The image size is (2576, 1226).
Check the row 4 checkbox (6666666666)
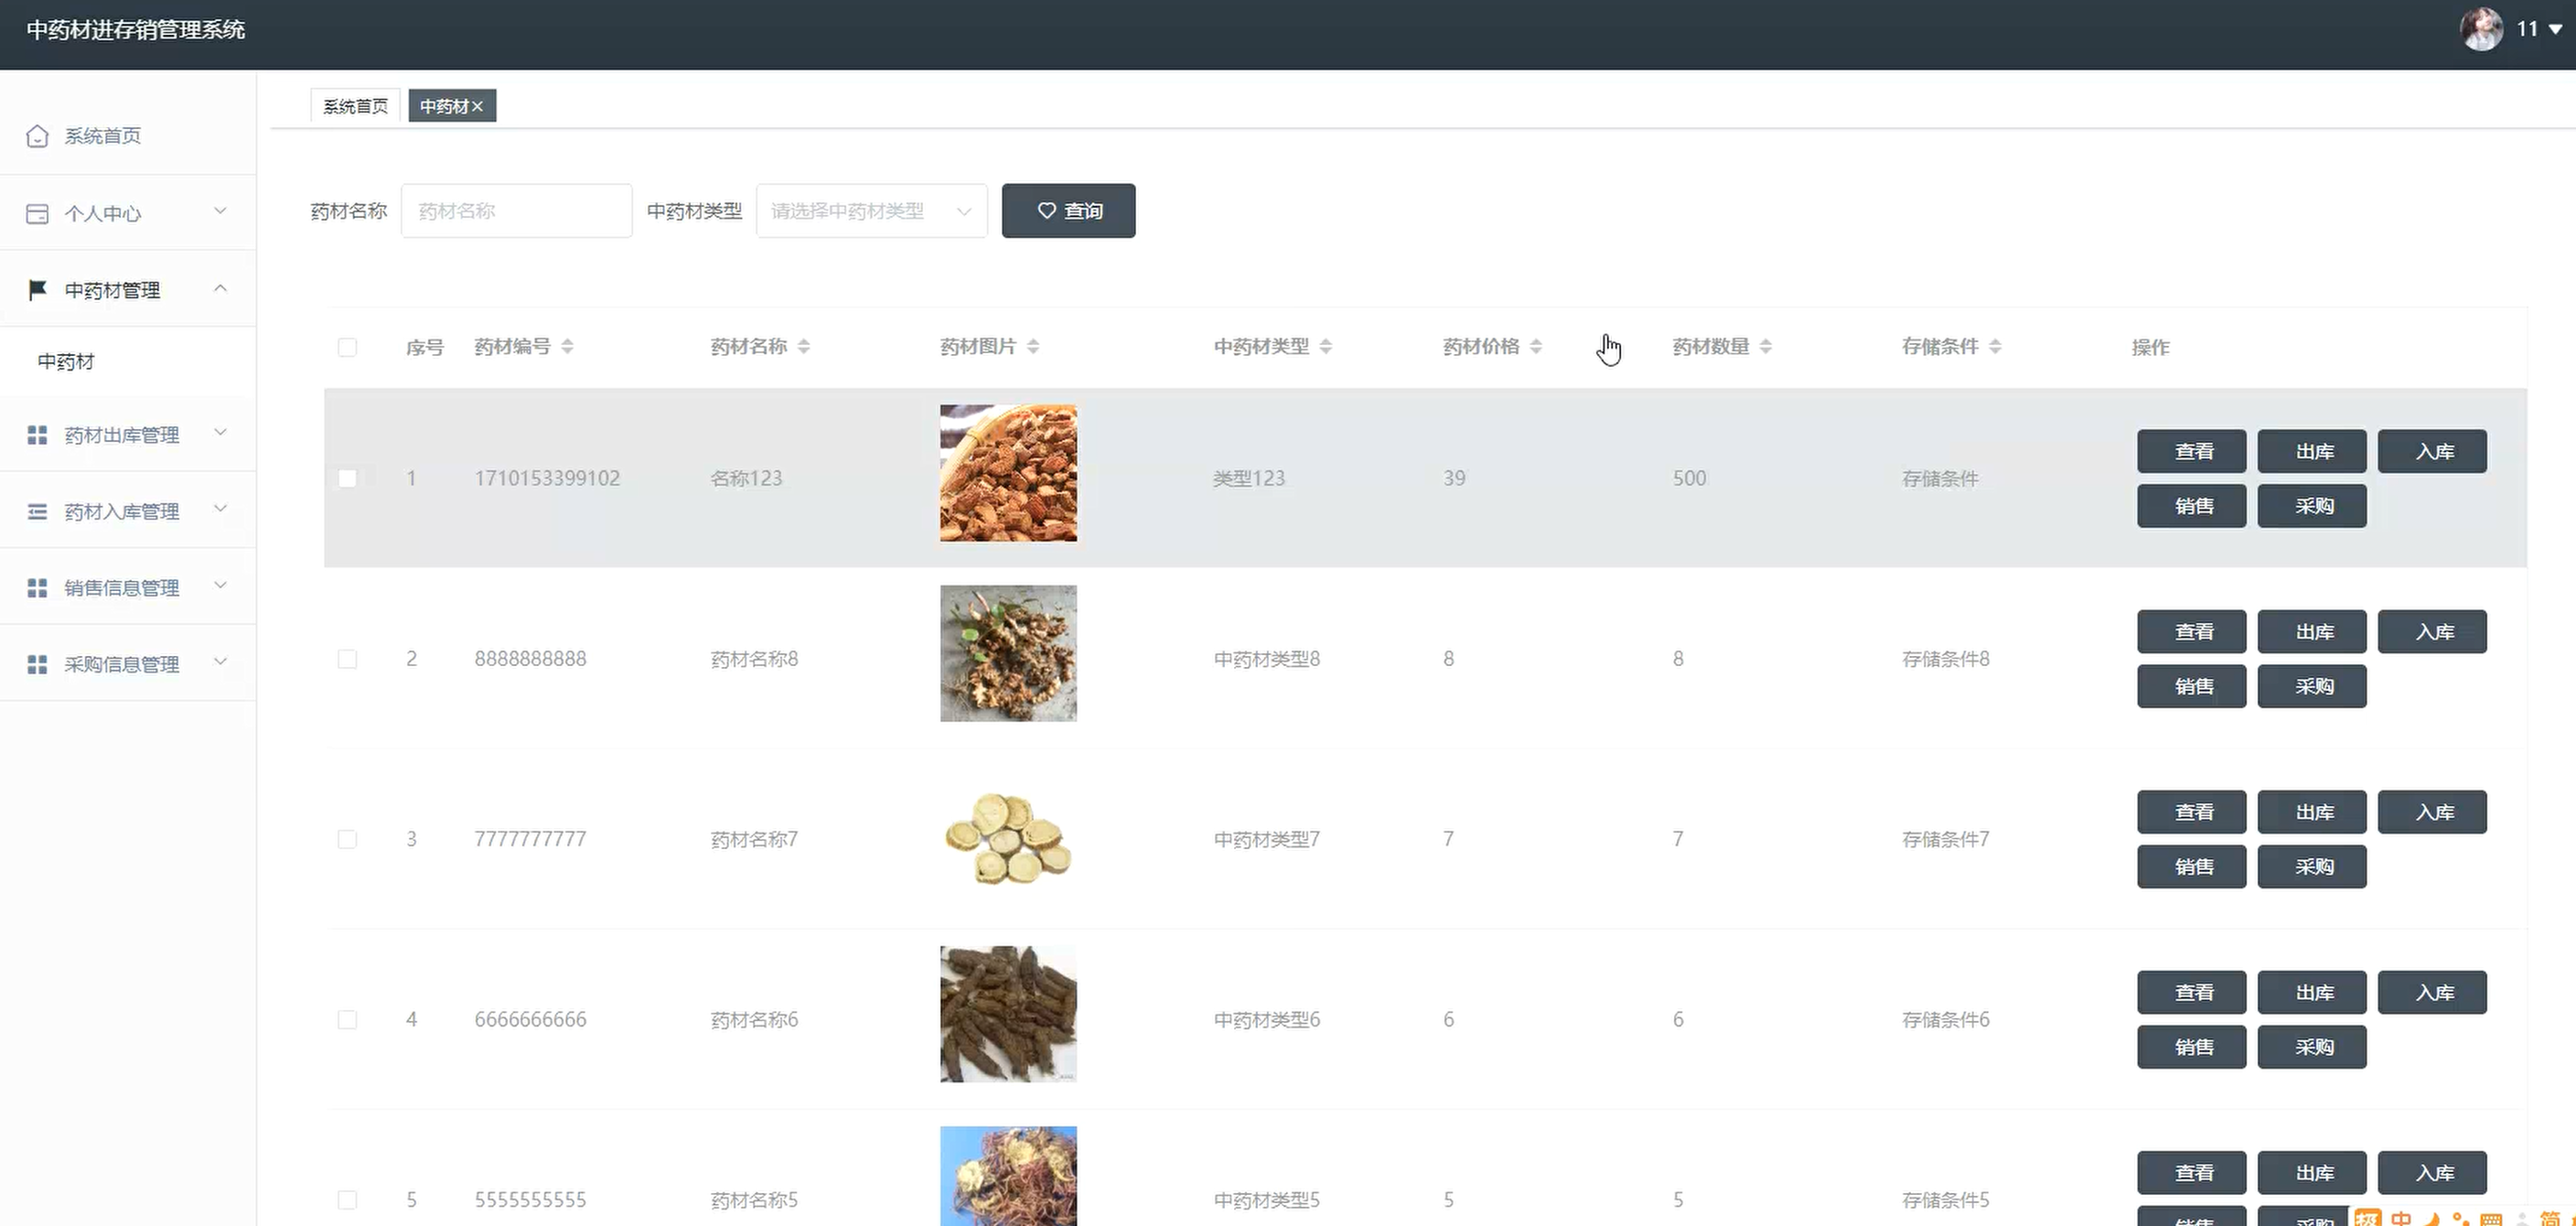pos(347,1019)
